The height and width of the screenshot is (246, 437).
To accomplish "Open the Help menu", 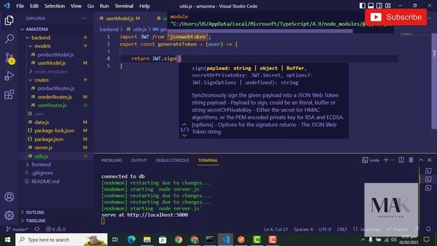I will tap(144, 6).
